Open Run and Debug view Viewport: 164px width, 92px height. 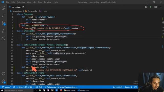coord(3,31)
